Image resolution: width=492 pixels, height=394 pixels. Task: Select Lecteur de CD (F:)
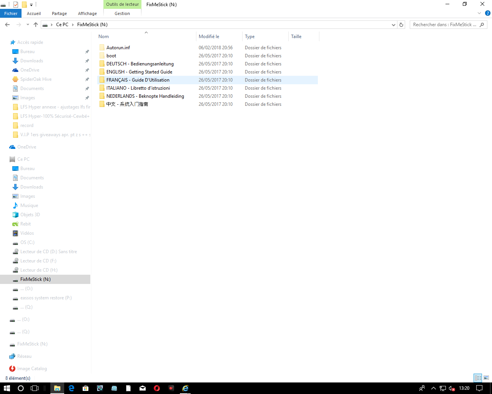coord(38,261)
